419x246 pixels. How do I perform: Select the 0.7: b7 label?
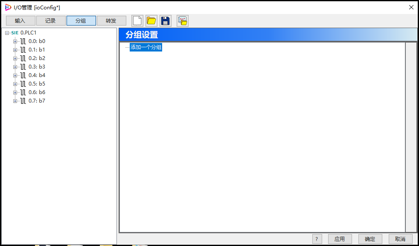pyautogui.click(x=37, y=101)
